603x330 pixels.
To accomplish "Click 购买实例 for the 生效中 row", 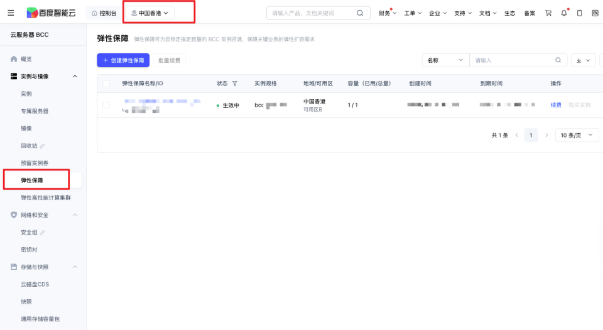I will (580, 105).
